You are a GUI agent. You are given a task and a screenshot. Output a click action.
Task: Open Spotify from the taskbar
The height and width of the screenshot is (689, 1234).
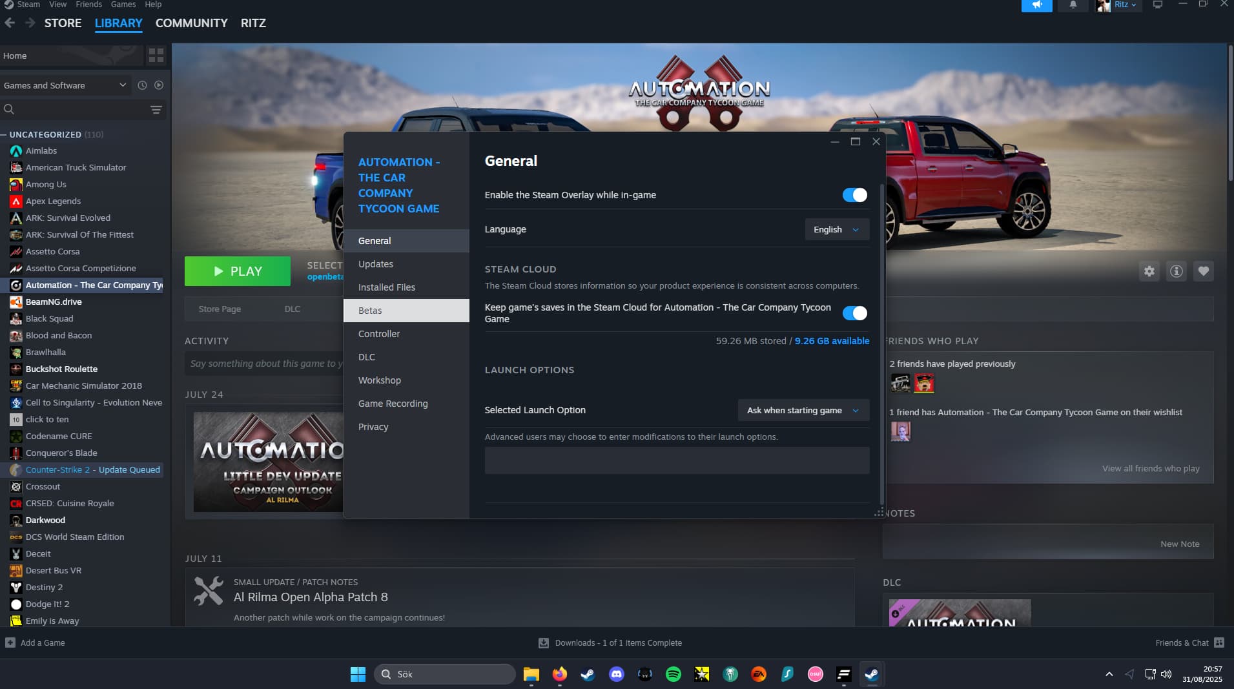pos(673,674)
